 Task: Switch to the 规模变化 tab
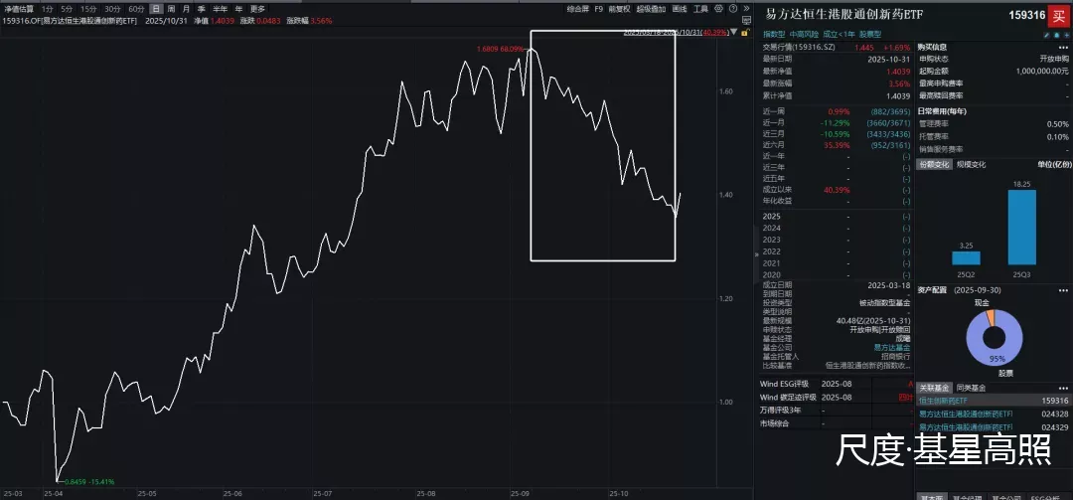pos(971,164)
